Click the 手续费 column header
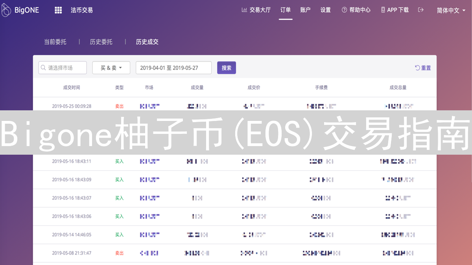This screenshot has width=472, height=265. tap(321, 88)
